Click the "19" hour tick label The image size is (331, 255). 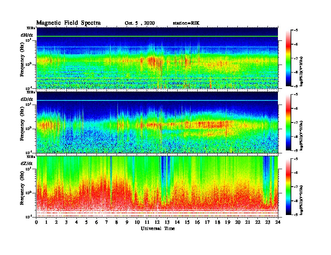[227, 222]
